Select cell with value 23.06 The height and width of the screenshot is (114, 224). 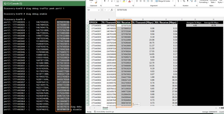click(x=143, y=40)
